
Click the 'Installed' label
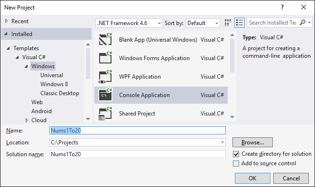[x=22, y=34]
